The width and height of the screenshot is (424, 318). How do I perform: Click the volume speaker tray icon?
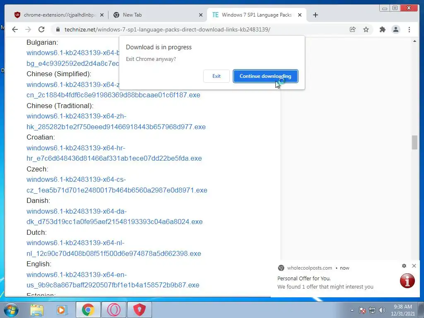[382, 310]
